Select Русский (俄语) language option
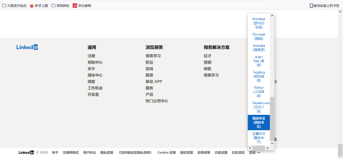This screenshot has width=343, height=159. 258,36
